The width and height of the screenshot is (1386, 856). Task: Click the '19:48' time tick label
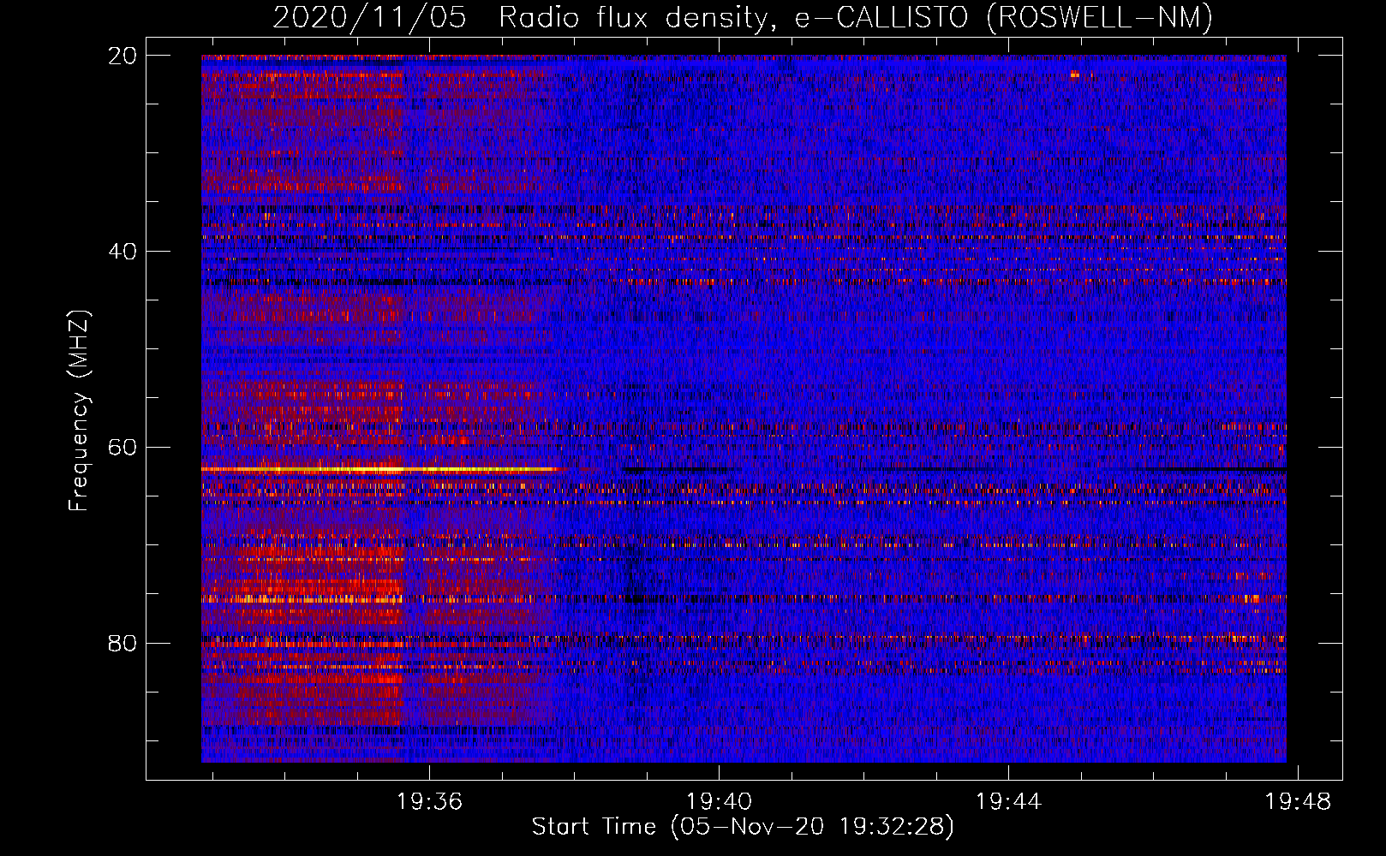(1298, 802)
